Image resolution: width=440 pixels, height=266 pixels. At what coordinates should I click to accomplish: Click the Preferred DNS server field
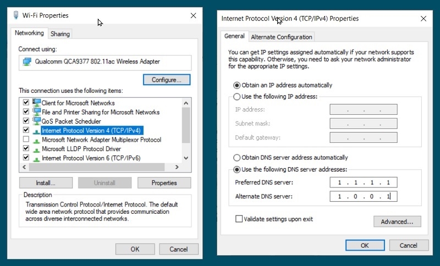(363, 182)
